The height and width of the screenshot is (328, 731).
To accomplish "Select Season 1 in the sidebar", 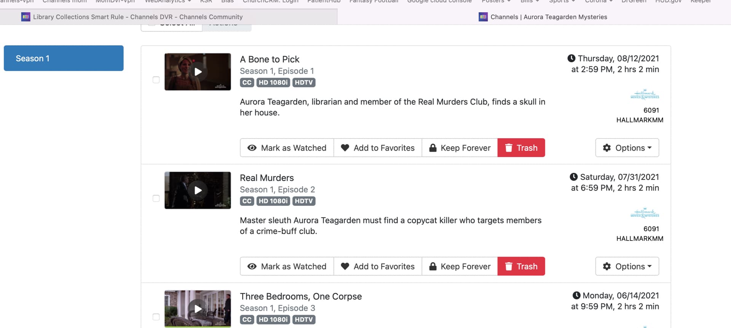I will coord(64,58).
